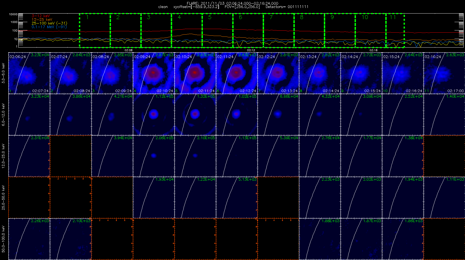Image resolution: width=465 pixels, height=260 pixels.
Task: Open the 3-6 keV image at 02:11:24
Action: coord(237,73)
